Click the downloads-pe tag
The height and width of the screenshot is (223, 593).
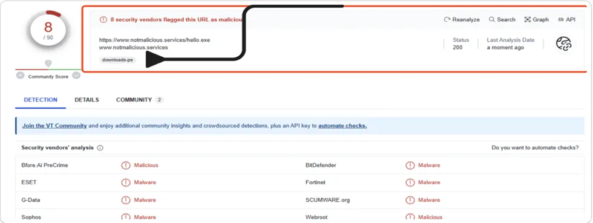pyautogui.click(x=117, y=60)
